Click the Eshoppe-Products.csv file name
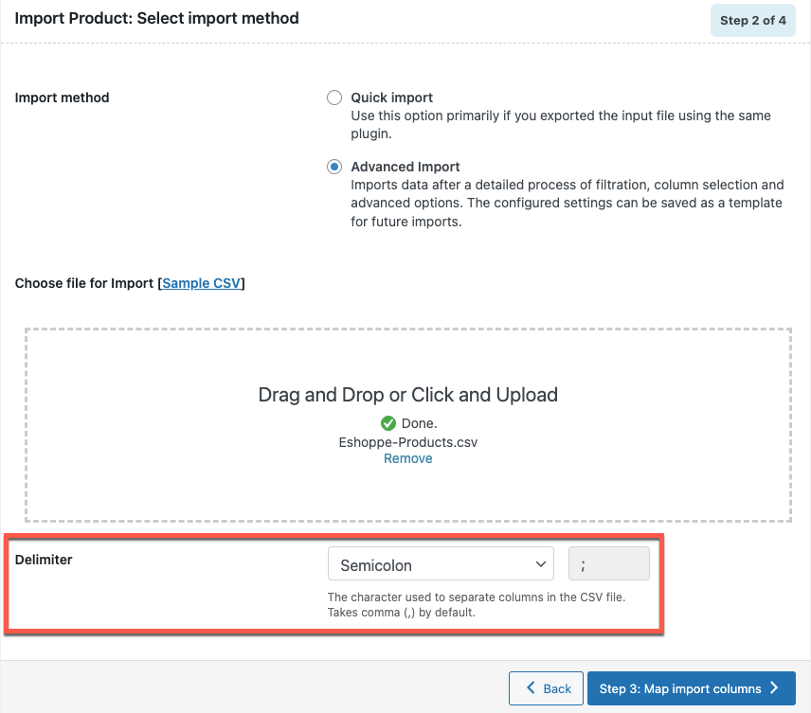The height and width of the screenshot is (713, 811). pyautogui.click(x=407, y=442)
